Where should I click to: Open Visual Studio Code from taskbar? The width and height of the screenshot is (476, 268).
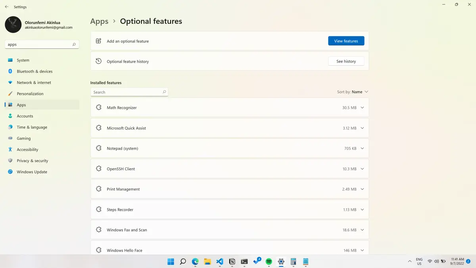220,262
